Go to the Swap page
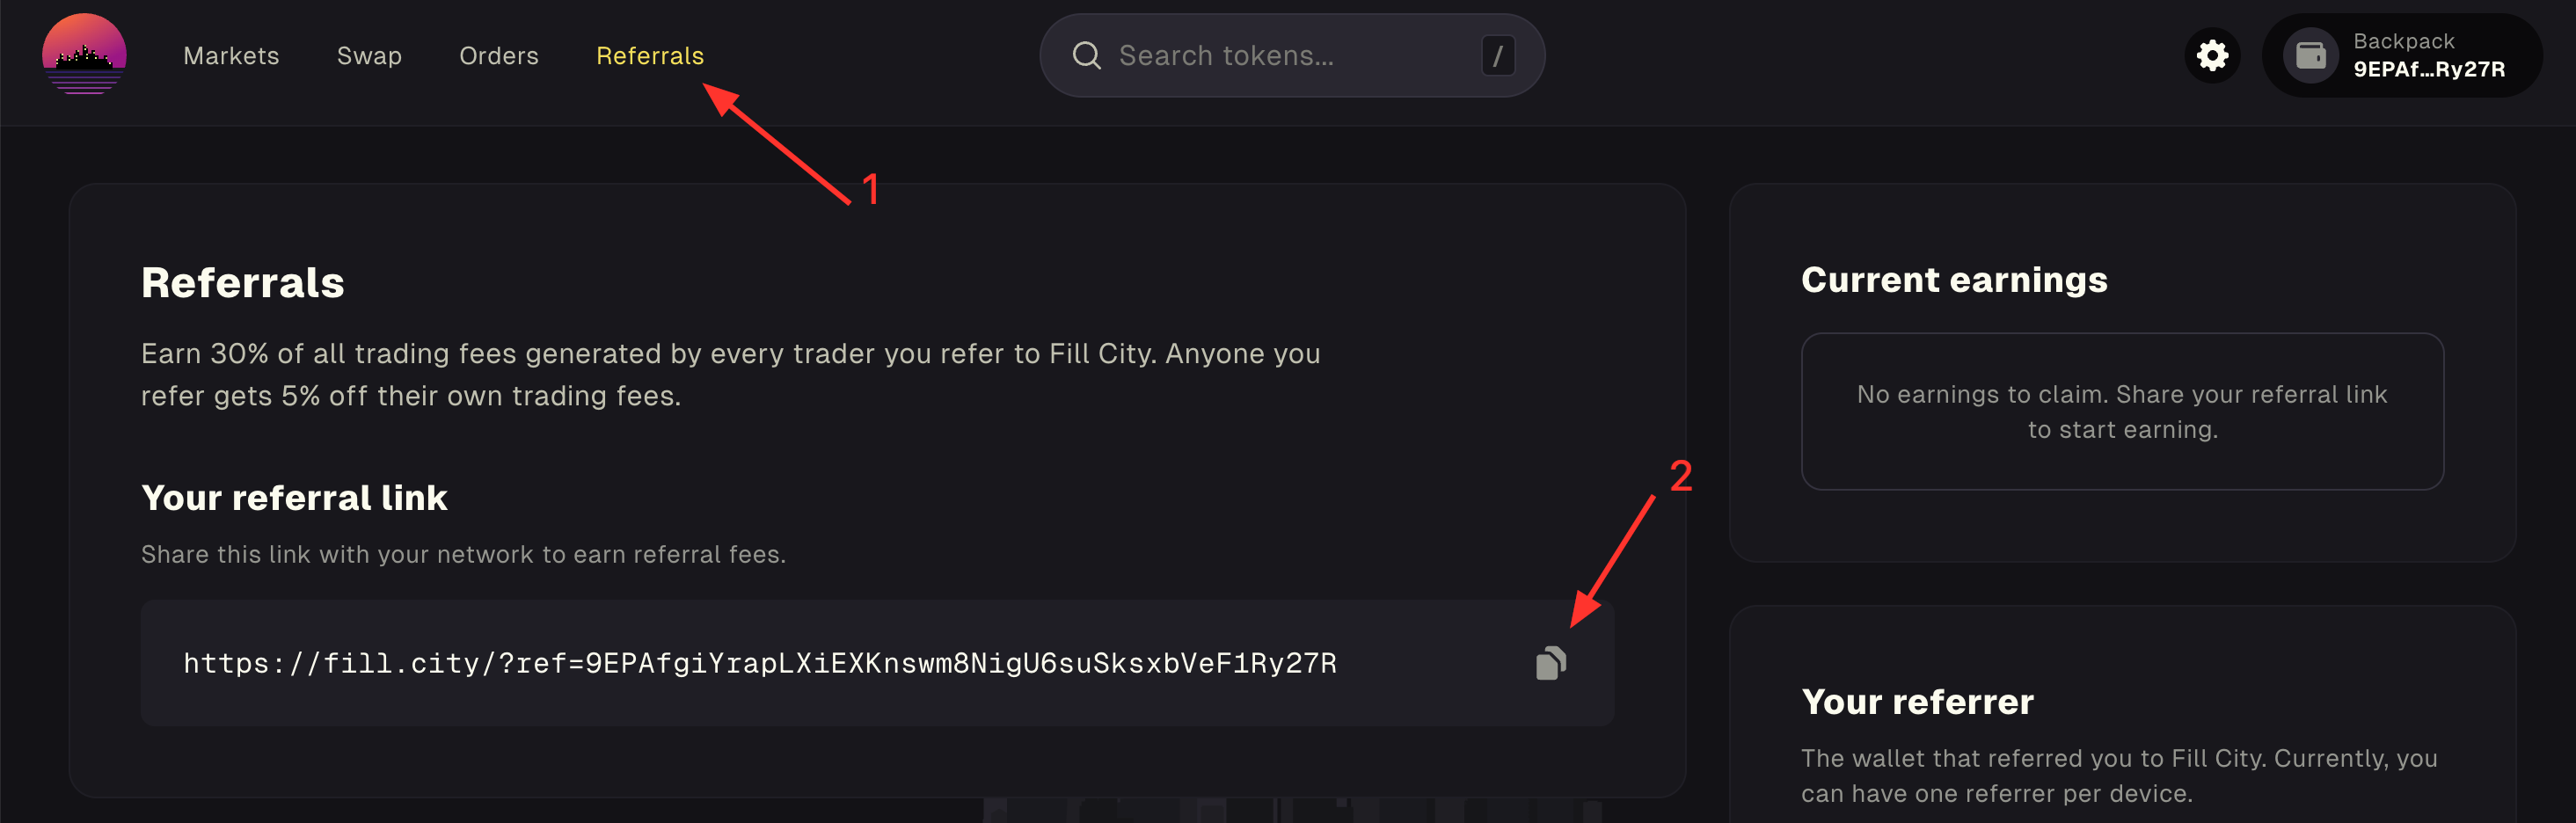Viewport: 2576px width, 823px height. 369,55
